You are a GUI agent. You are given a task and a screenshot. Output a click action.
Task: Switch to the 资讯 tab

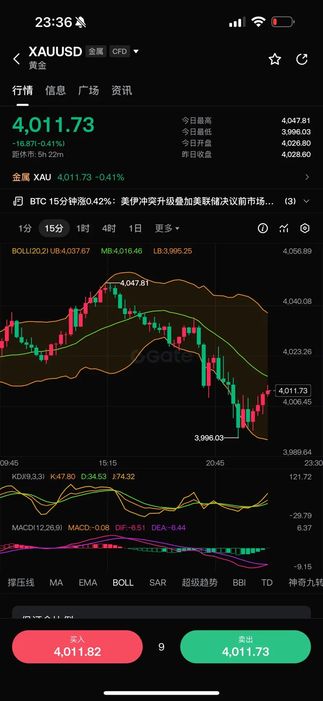tap(122, 91)
